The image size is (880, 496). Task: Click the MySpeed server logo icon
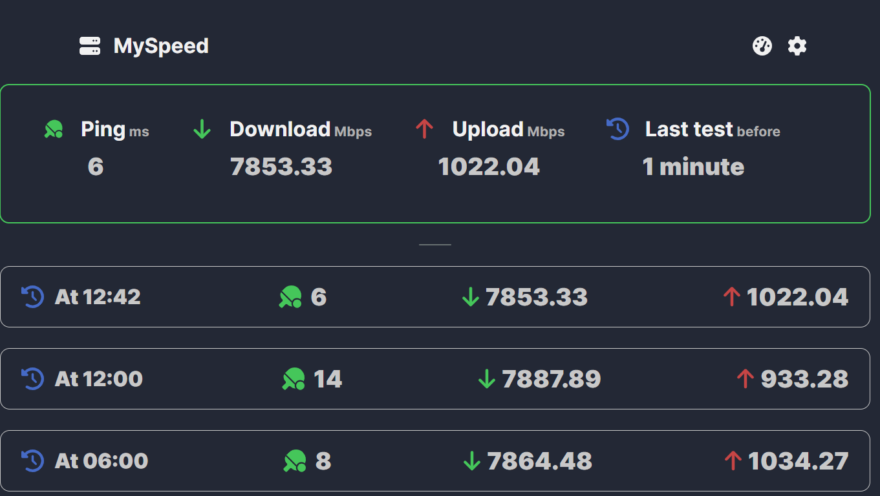point(90,46)
